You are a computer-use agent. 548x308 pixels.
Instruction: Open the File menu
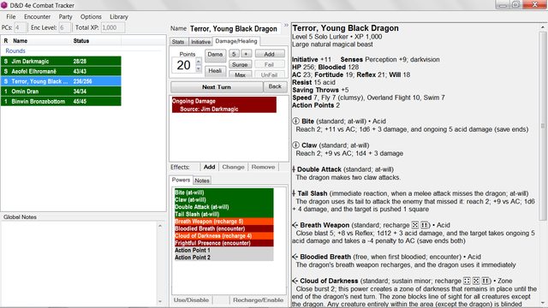click(11, 17)
